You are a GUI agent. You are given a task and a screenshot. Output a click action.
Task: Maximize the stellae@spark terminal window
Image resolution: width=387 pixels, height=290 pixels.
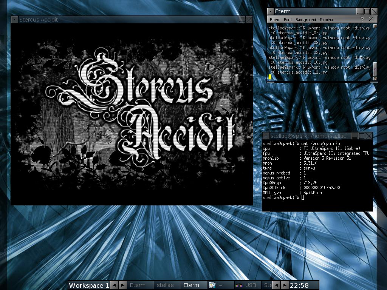(x=362, y=136)
